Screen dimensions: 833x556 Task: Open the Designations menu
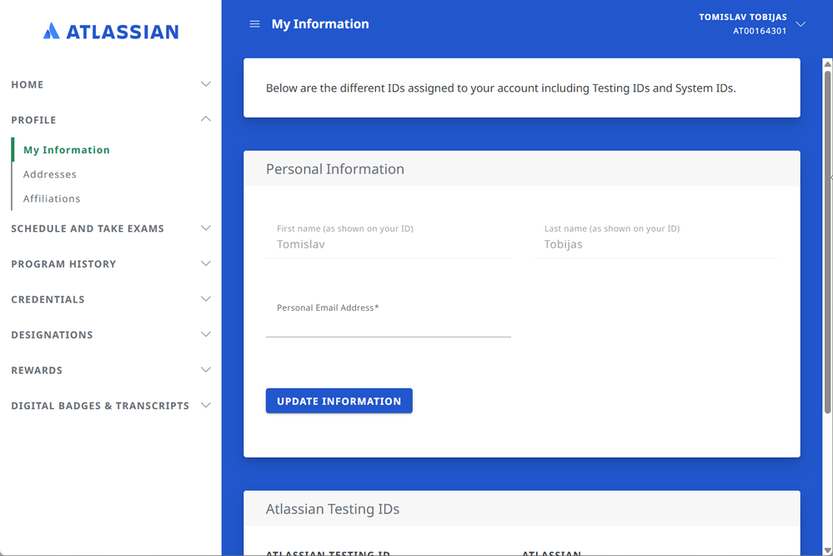(52, 335)
